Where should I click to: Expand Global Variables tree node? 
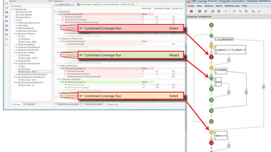coord(14,12)
